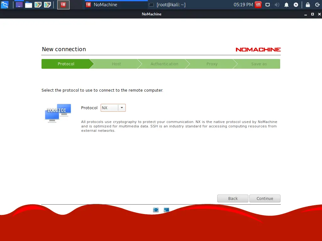The image size is (322, 241).
Task: Click the "Select the protocol to use" instruction
Action: 102,90
